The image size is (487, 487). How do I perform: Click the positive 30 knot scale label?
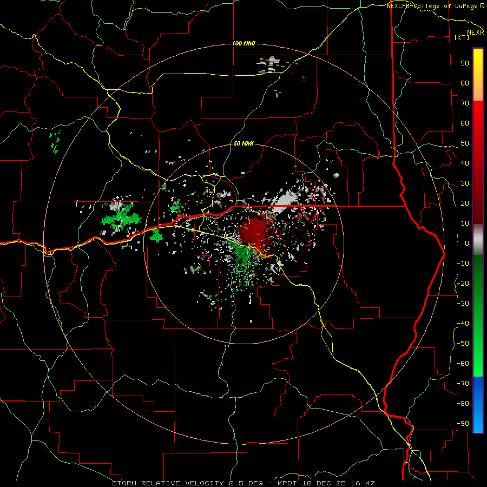tap(465, 183)
